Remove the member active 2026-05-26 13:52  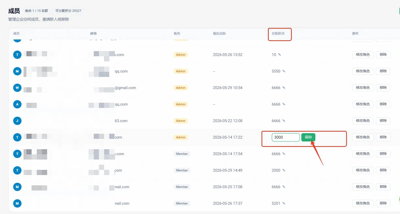(x=383, y=55)
